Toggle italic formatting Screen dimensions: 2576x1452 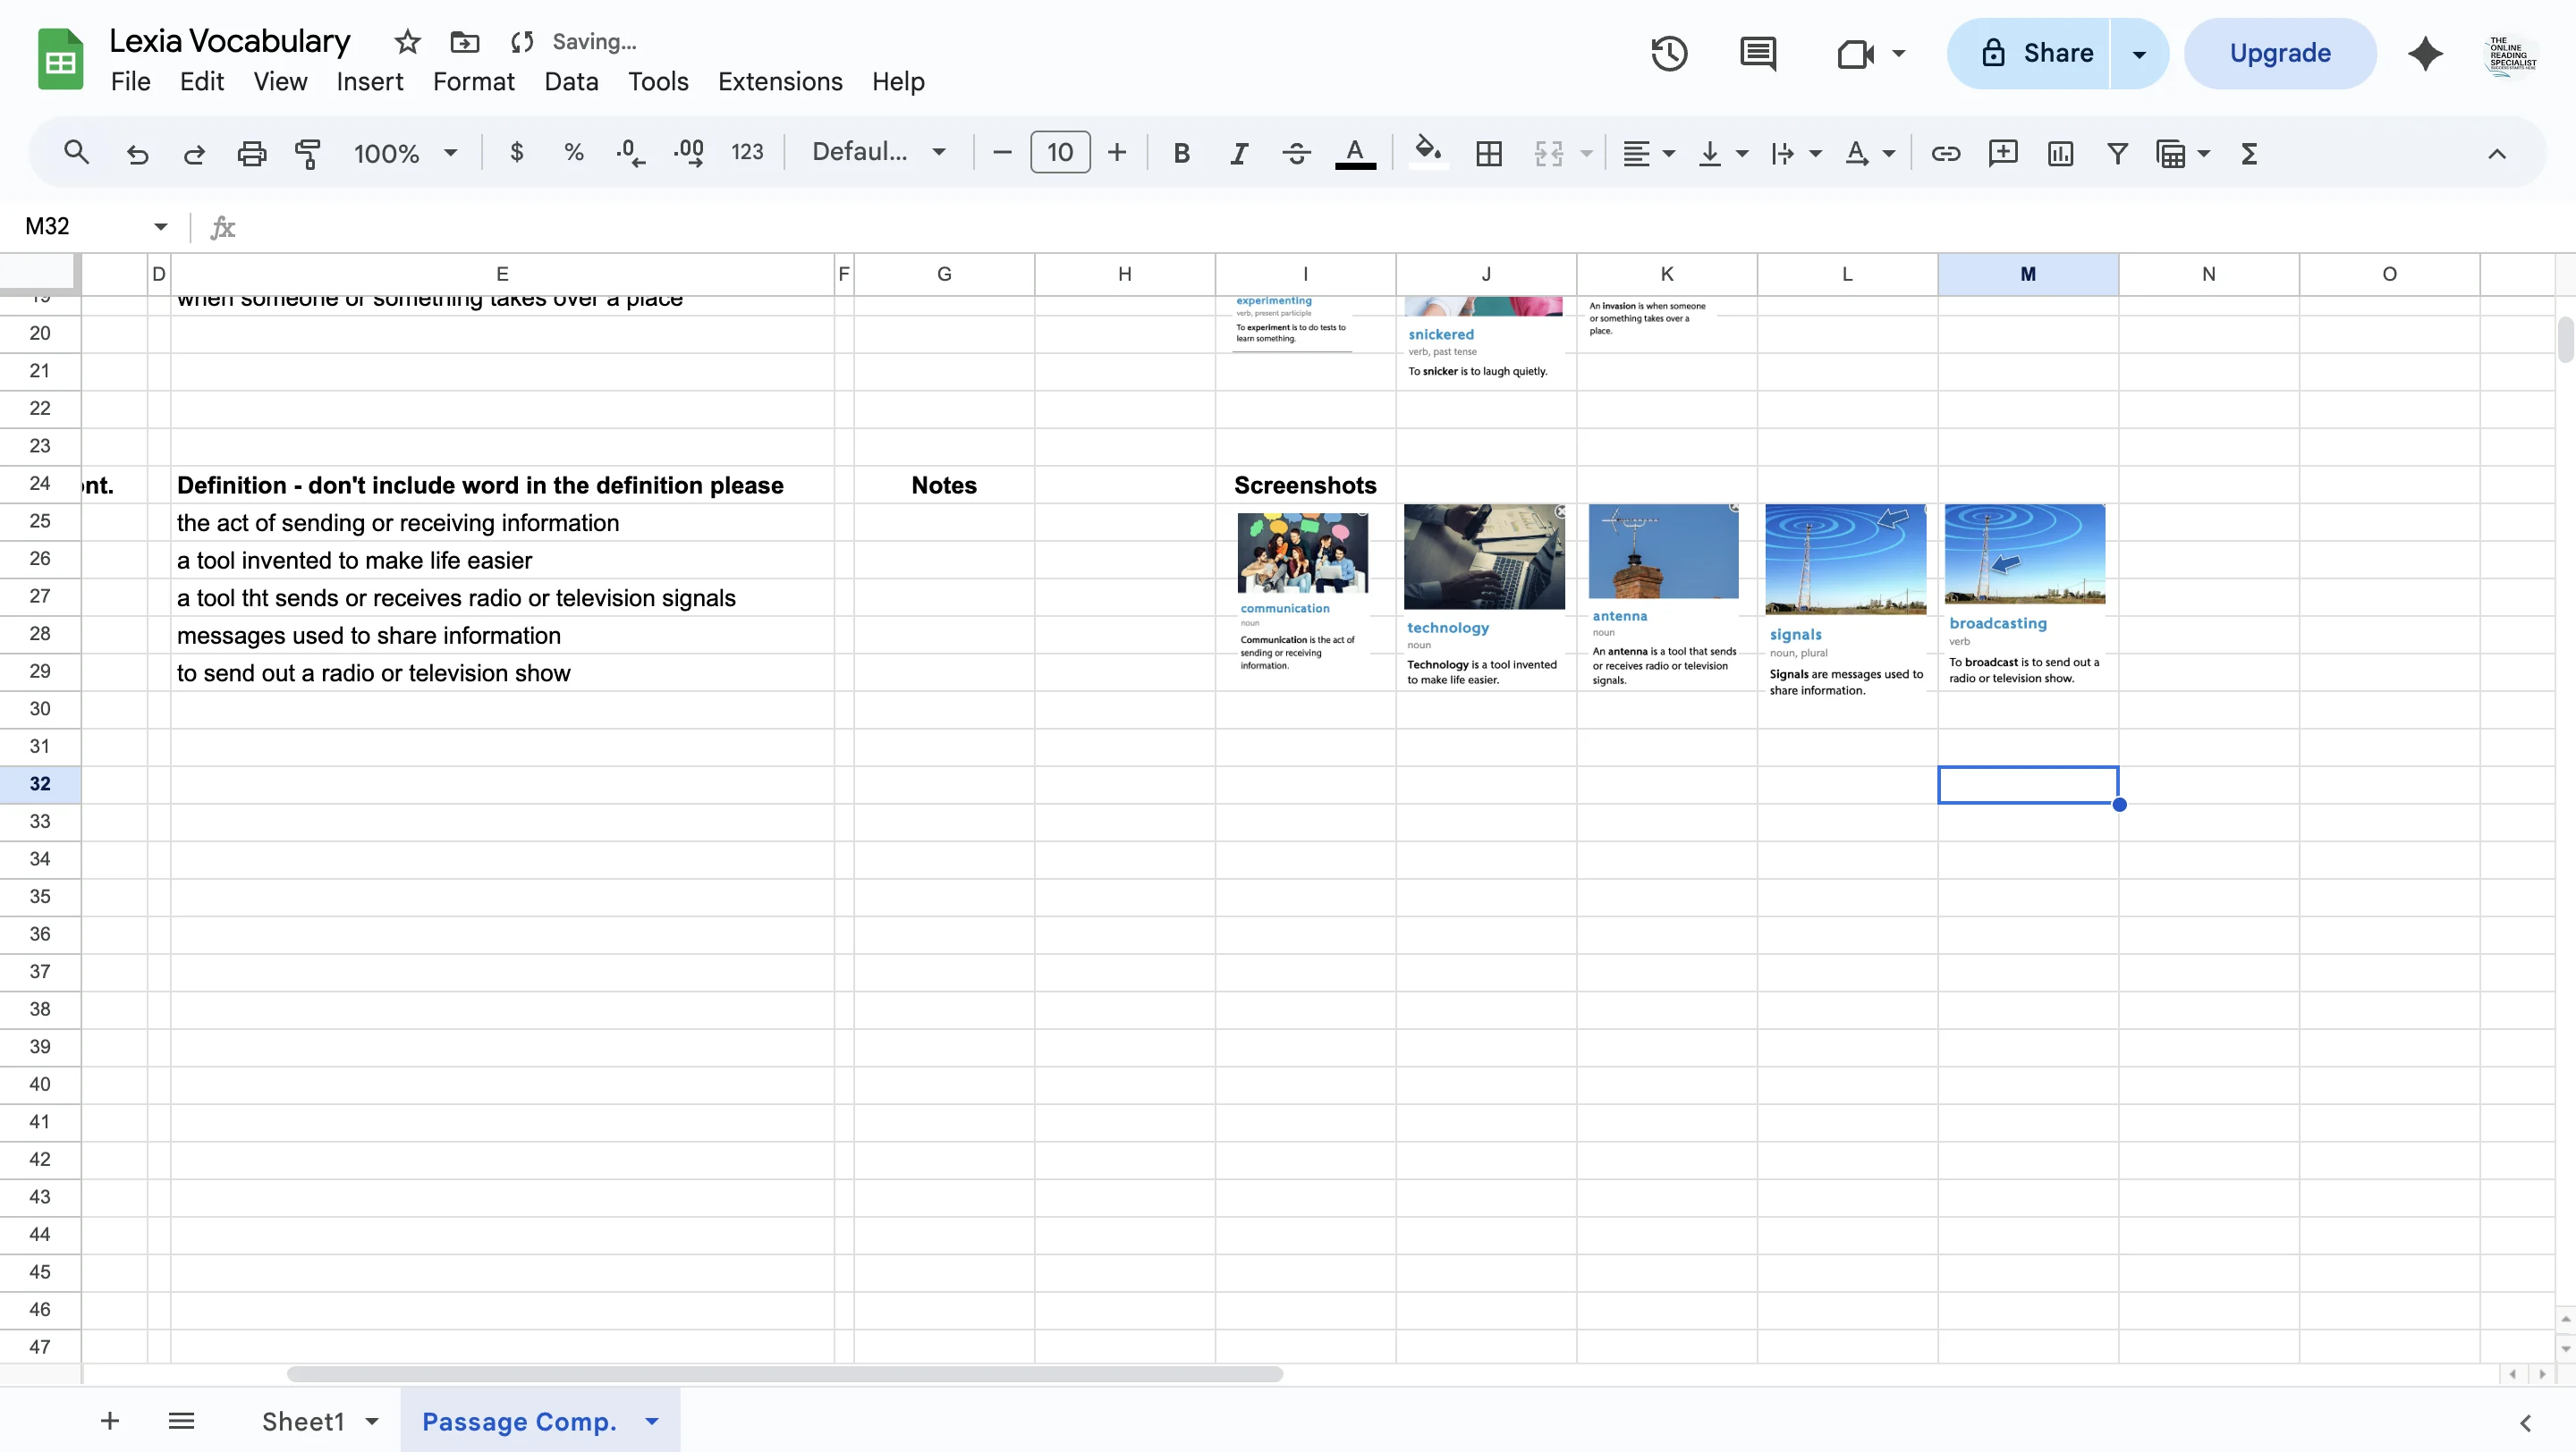click(1238, 152)
